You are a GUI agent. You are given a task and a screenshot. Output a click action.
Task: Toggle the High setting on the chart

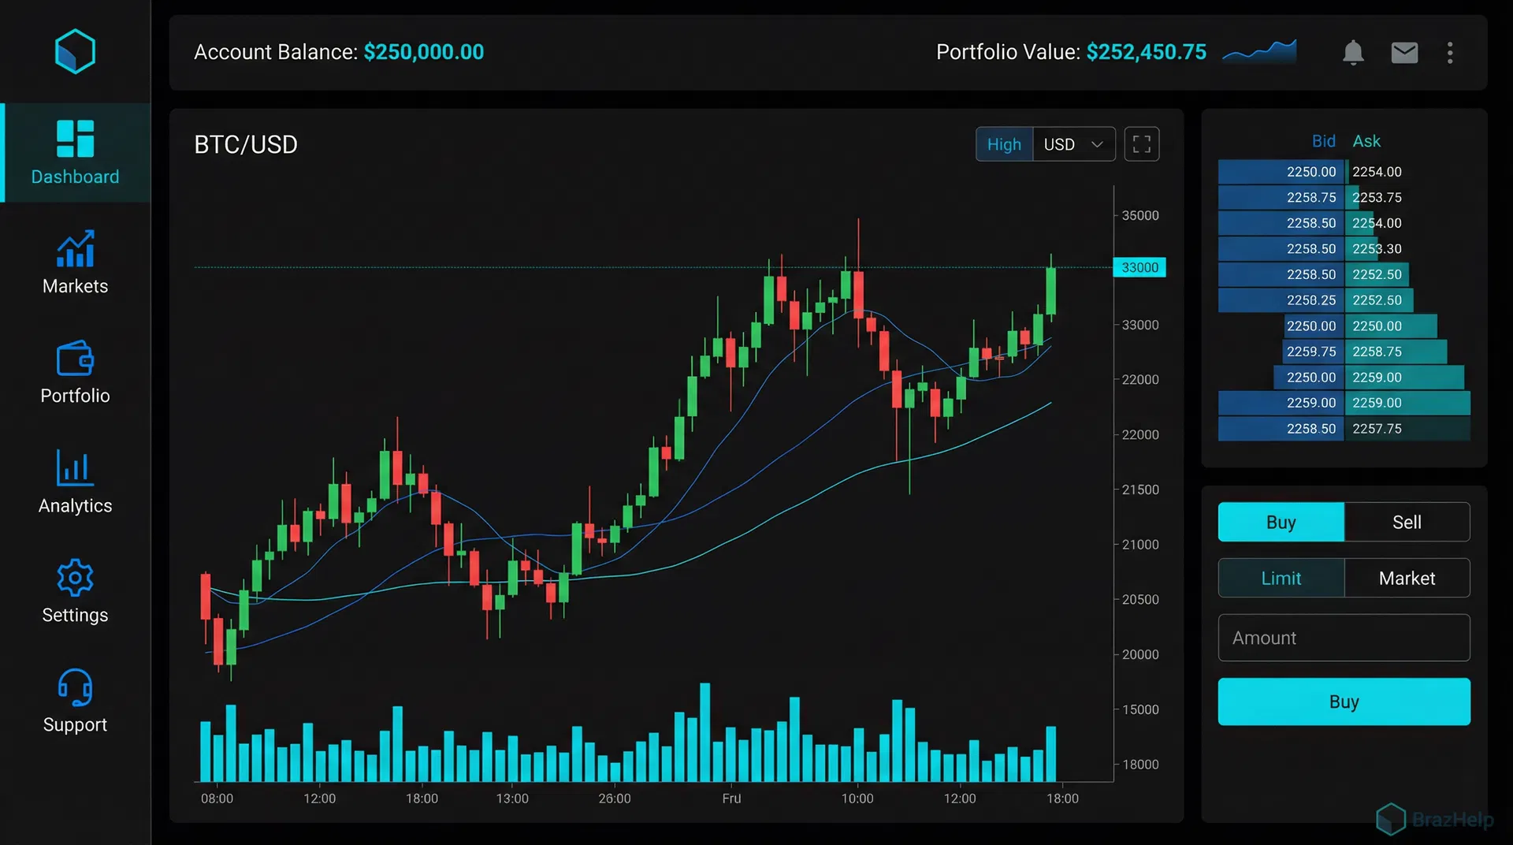[x=1003, y=143]
